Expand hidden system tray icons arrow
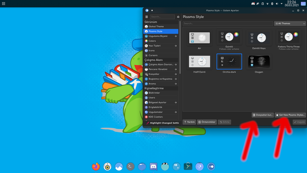307x173 pixels. tap(281, 4)
